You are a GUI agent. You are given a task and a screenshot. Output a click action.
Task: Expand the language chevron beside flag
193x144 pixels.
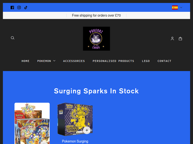tap(181, 8)
